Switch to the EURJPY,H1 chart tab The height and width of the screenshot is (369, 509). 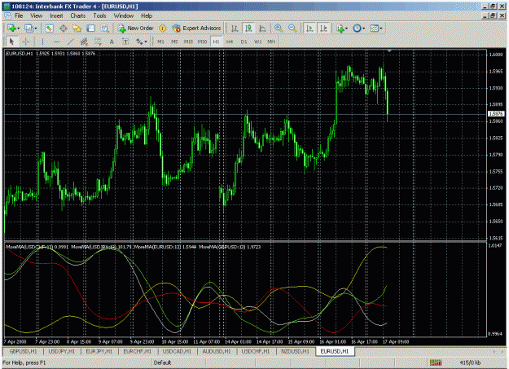tap(99, 351)
